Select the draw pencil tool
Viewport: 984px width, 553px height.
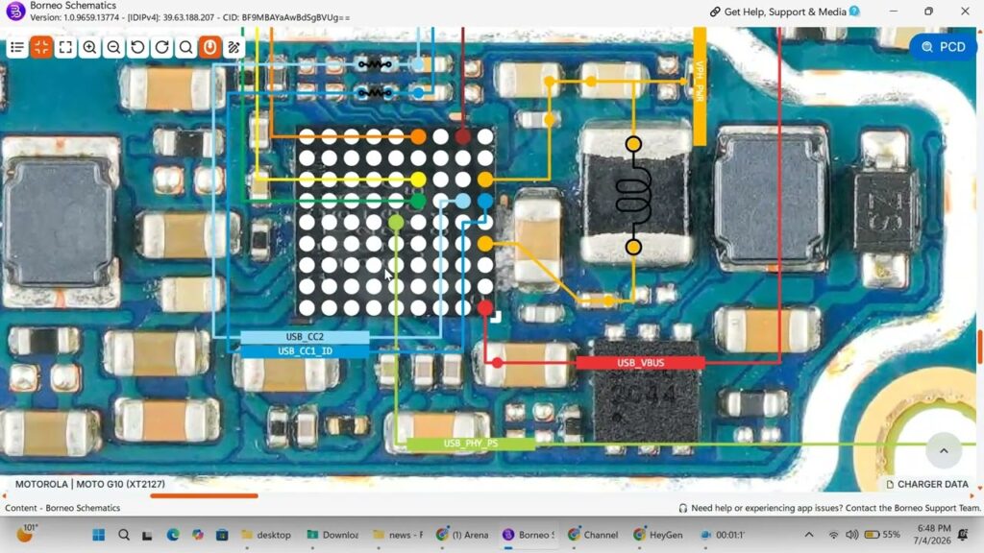tap(234, 47)
